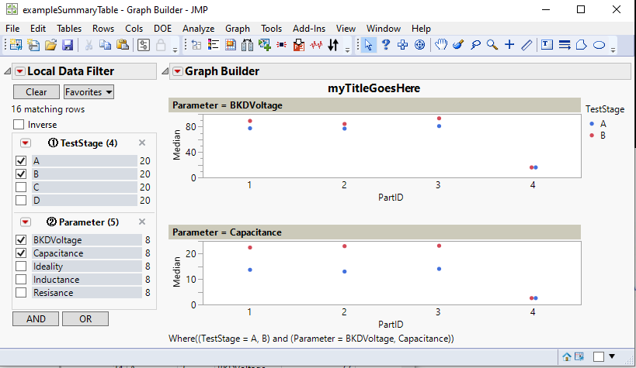Screen dimensions: 636x368
Task: Click the myTitleGoesHere graph title
Action: coord(374,88)
